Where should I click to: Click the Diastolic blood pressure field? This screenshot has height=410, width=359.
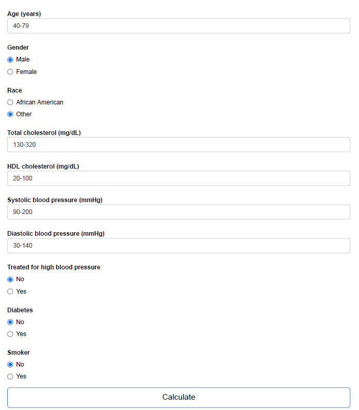(178, 246)
